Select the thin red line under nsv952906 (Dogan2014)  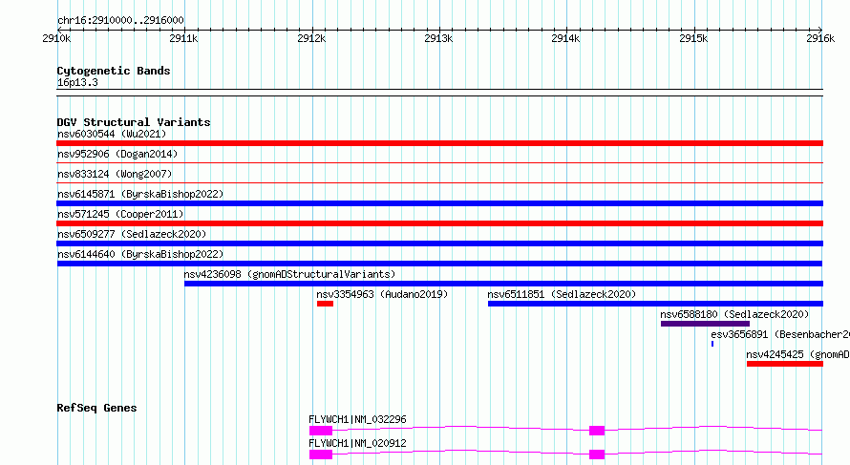[x=439, y=162]
